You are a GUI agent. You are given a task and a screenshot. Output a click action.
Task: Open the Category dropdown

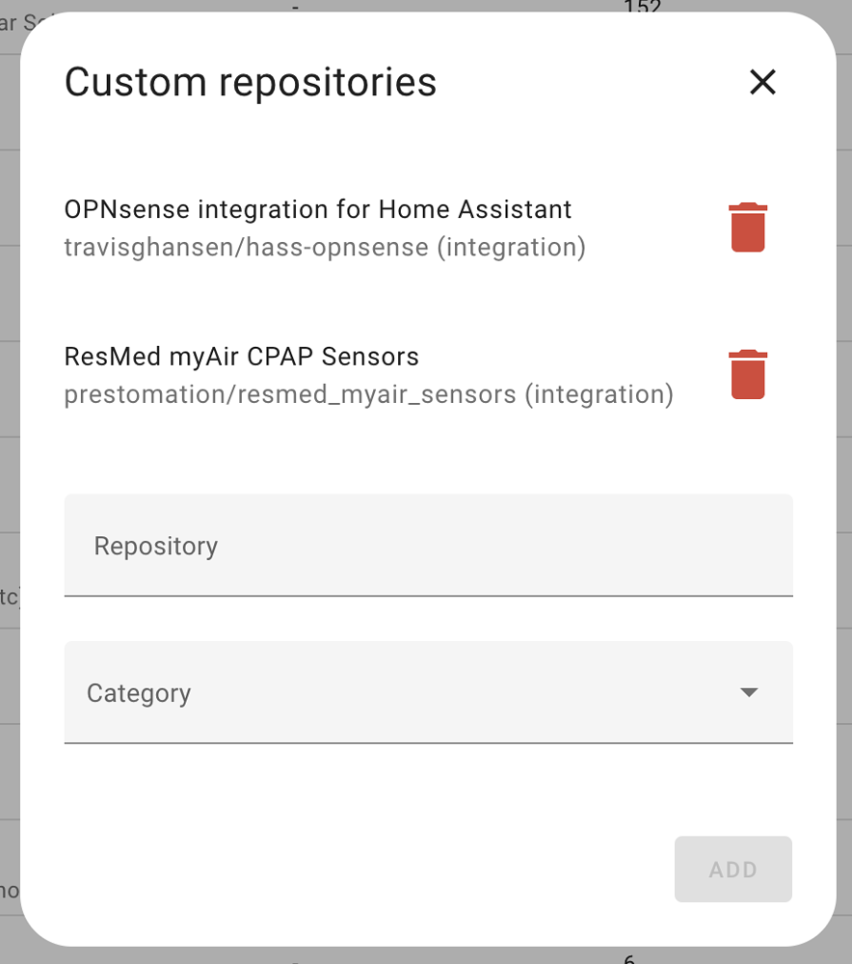pos(428,692)
